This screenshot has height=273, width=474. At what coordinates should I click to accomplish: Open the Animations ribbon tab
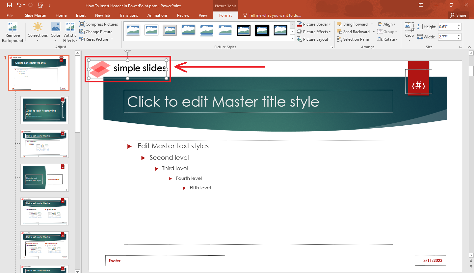(157, 15)
